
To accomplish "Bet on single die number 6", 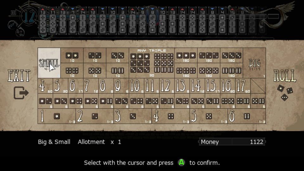I will [x=246, y=116].
